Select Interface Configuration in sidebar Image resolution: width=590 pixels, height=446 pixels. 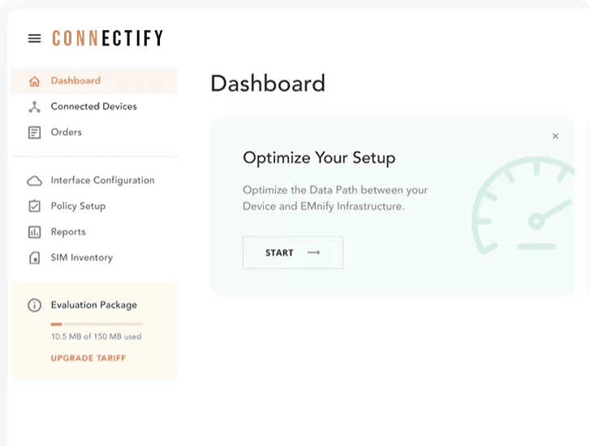pos(102,181)
